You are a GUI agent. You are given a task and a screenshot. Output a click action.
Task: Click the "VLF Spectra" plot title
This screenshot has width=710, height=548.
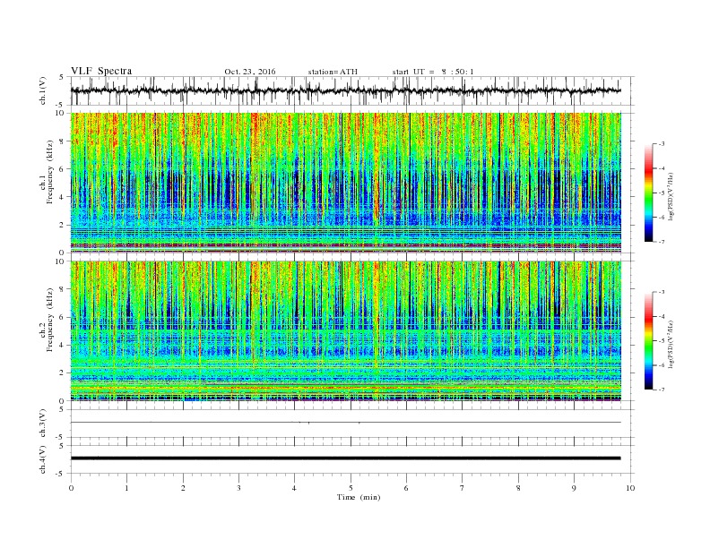tap(101, 71)
